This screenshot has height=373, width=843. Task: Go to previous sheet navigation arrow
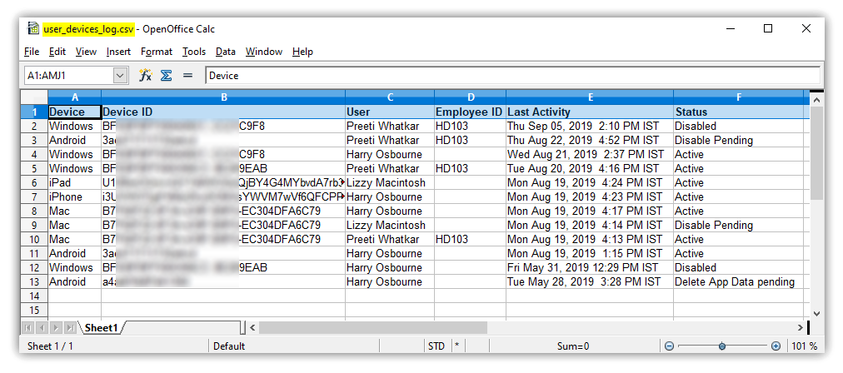(x=42, y=327)
